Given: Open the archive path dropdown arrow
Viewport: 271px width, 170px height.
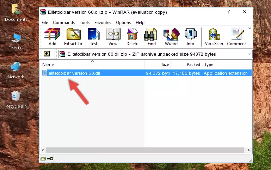Looking at the screenshot, I should [249, 54].
